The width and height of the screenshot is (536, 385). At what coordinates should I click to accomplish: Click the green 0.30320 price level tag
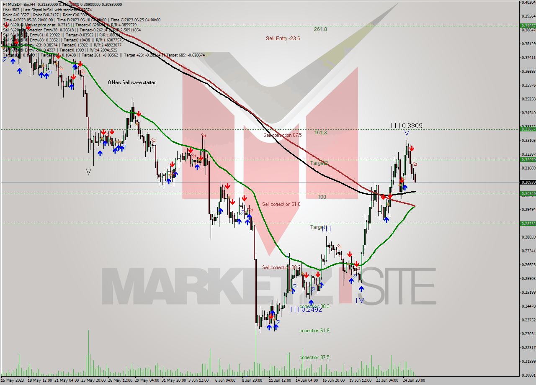pos(528,193)
